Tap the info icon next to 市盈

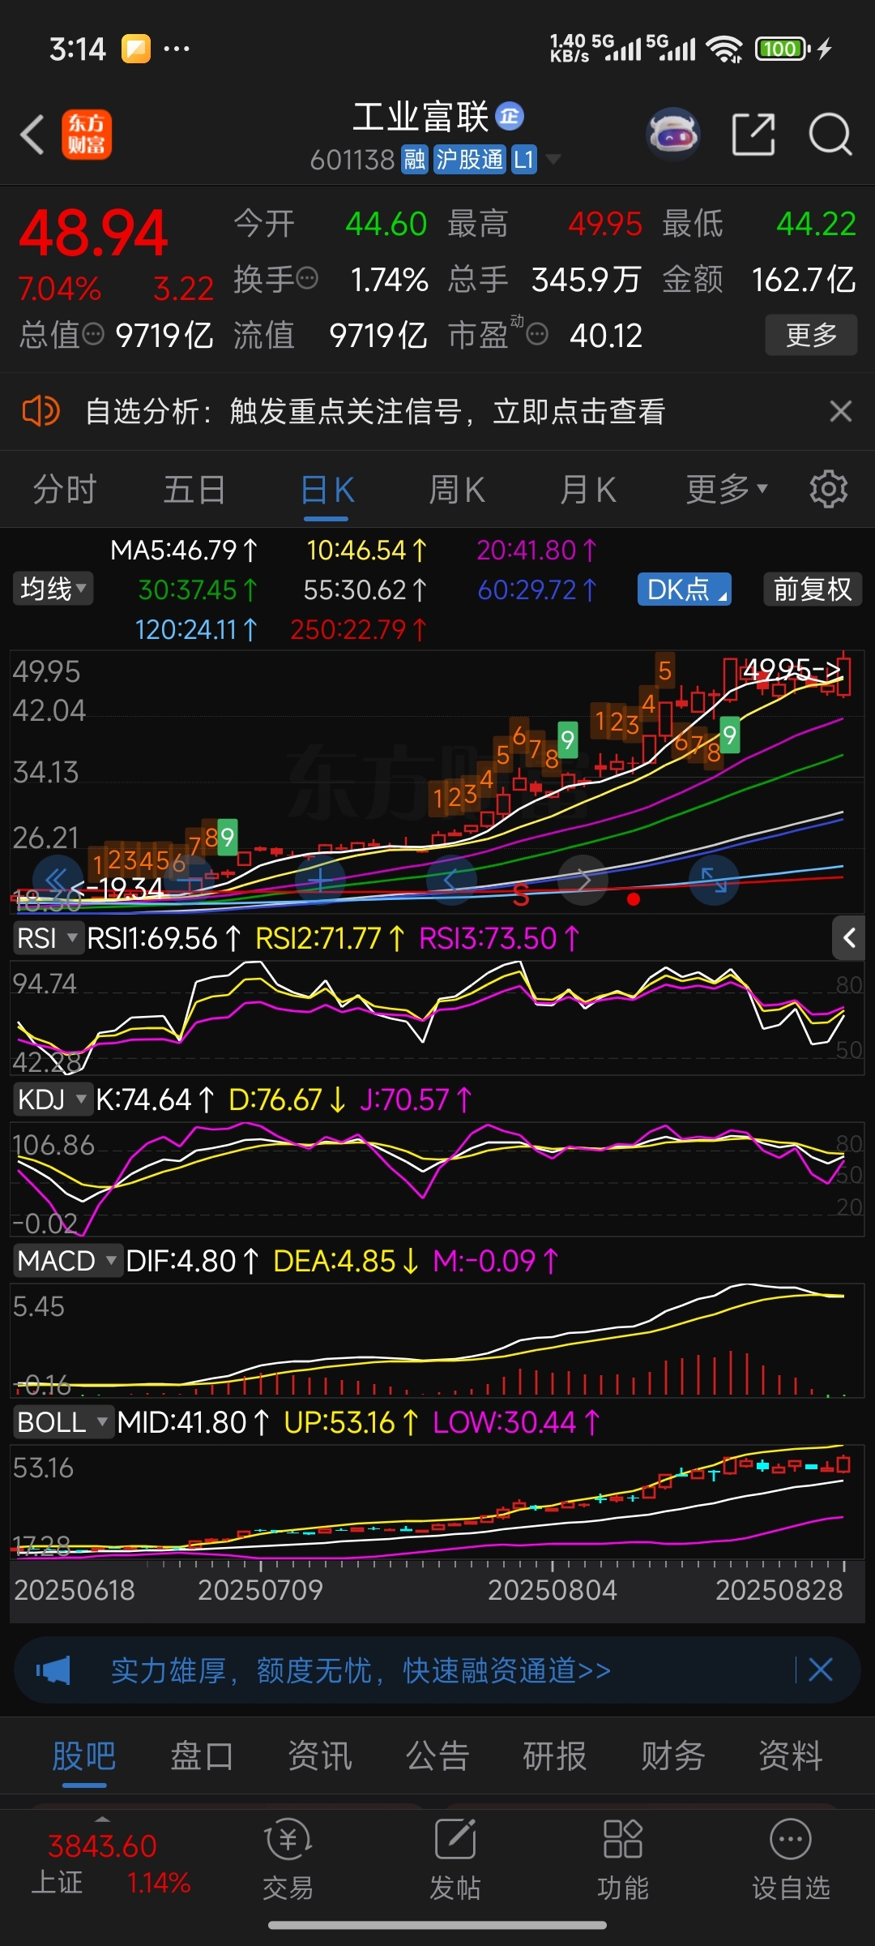pos(537,333)
